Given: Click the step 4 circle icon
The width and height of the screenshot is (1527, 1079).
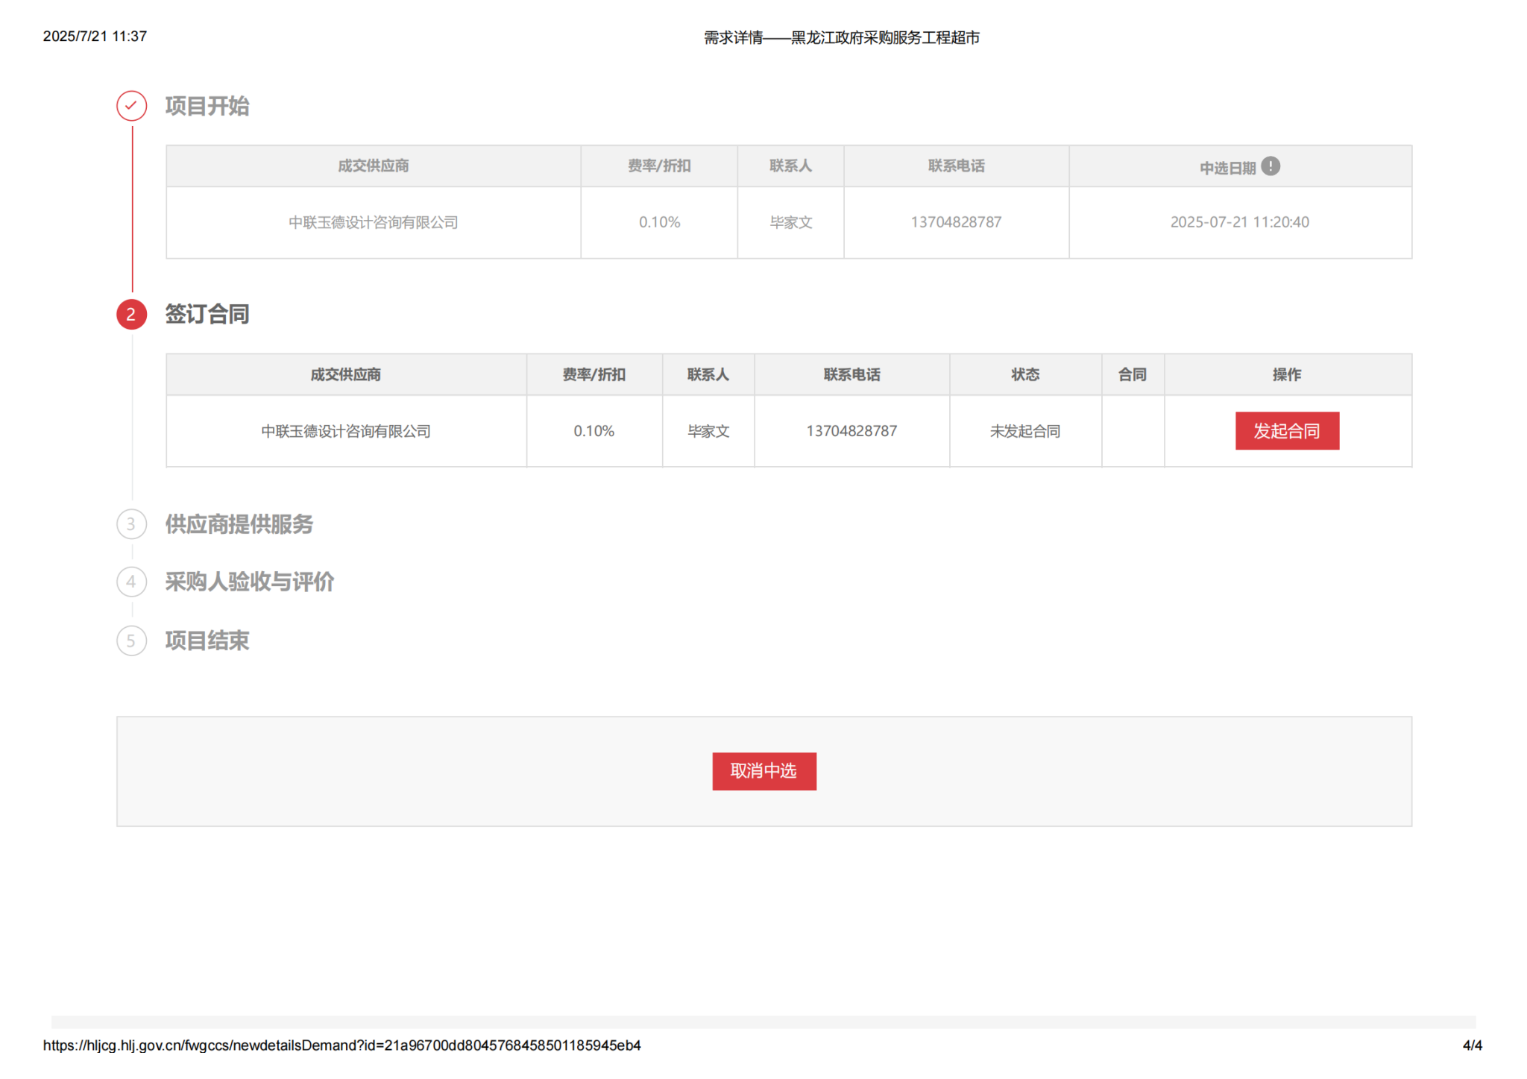Looking at the screenshot, I should [x=131, y=582].
